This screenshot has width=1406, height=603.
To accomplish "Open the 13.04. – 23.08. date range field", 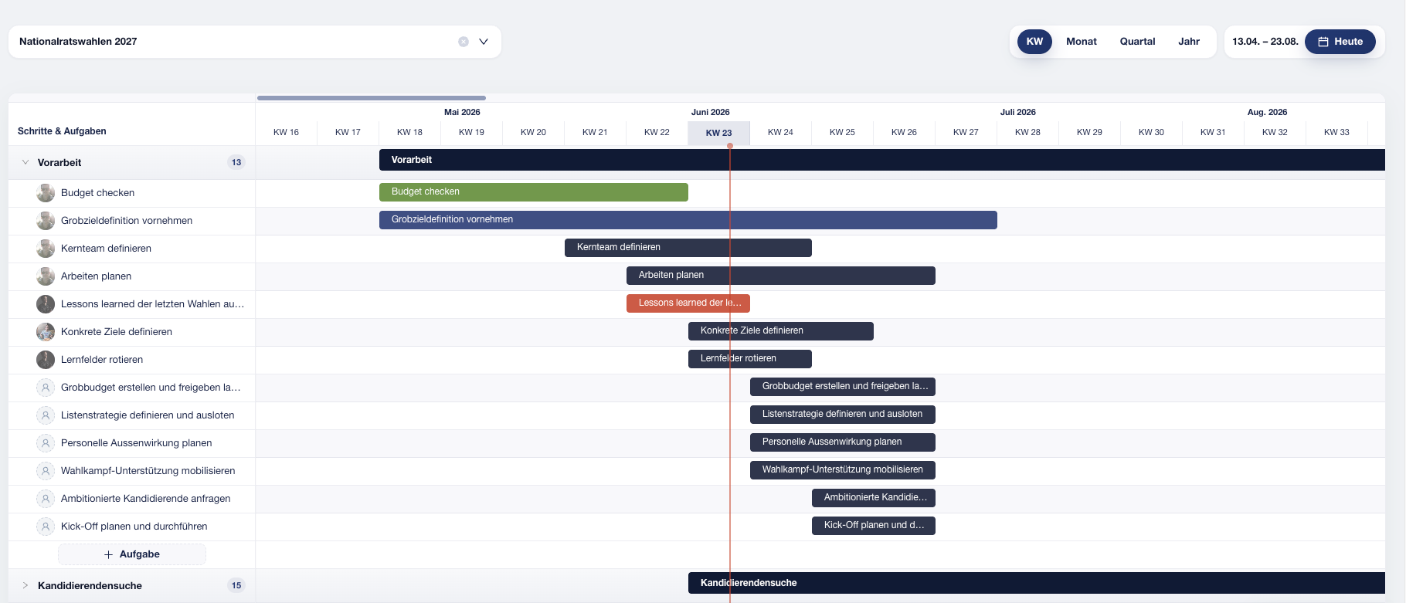I will (1265, 42).
